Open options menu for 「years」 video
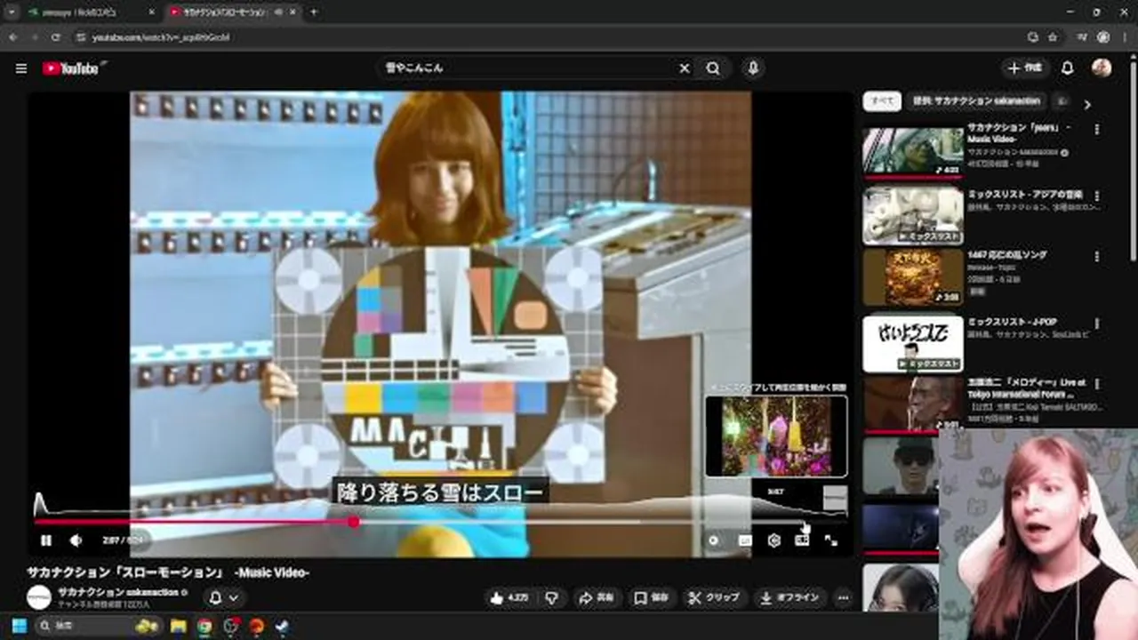The width and height of the screenshot is (1138, 640). (x=1096, y=130)
